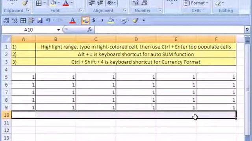The height and width of the screenshot is (141, 252).
Task: Open the Number group dialog launcher
Action: [x=159, y=11]
